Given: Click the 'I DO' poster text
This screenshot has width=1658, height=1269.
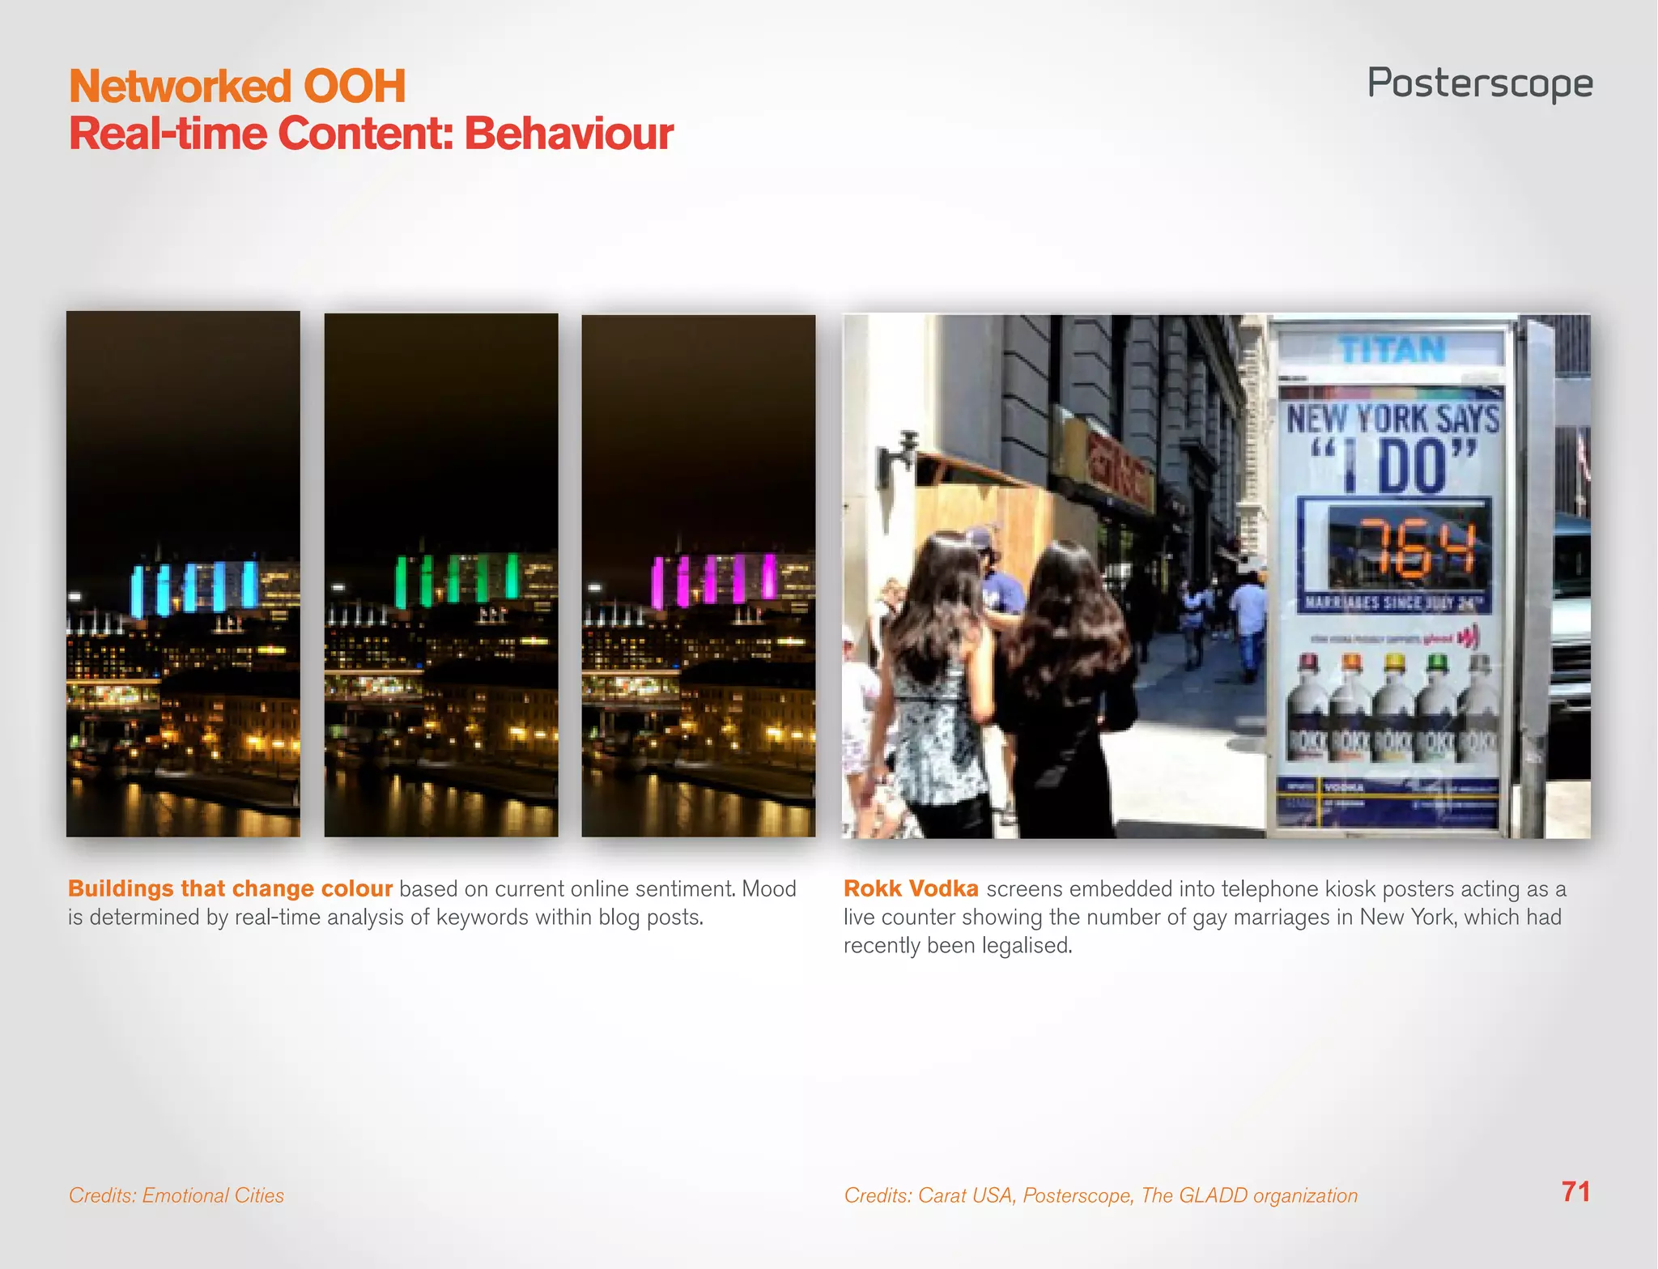Looking at the screenshot, I should [x=1393, y=466].
